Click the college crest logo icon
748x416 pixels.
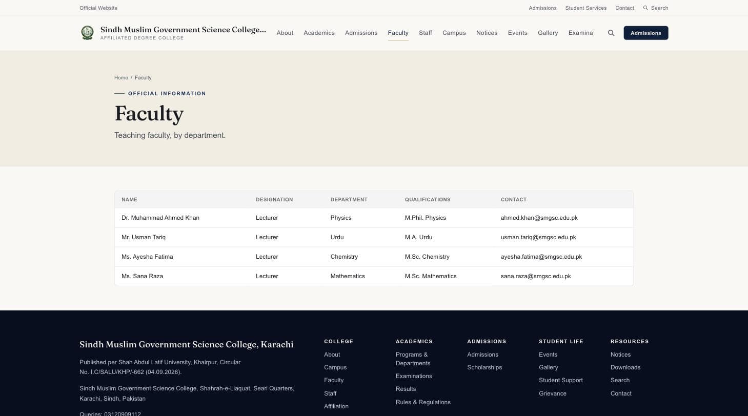88,33
